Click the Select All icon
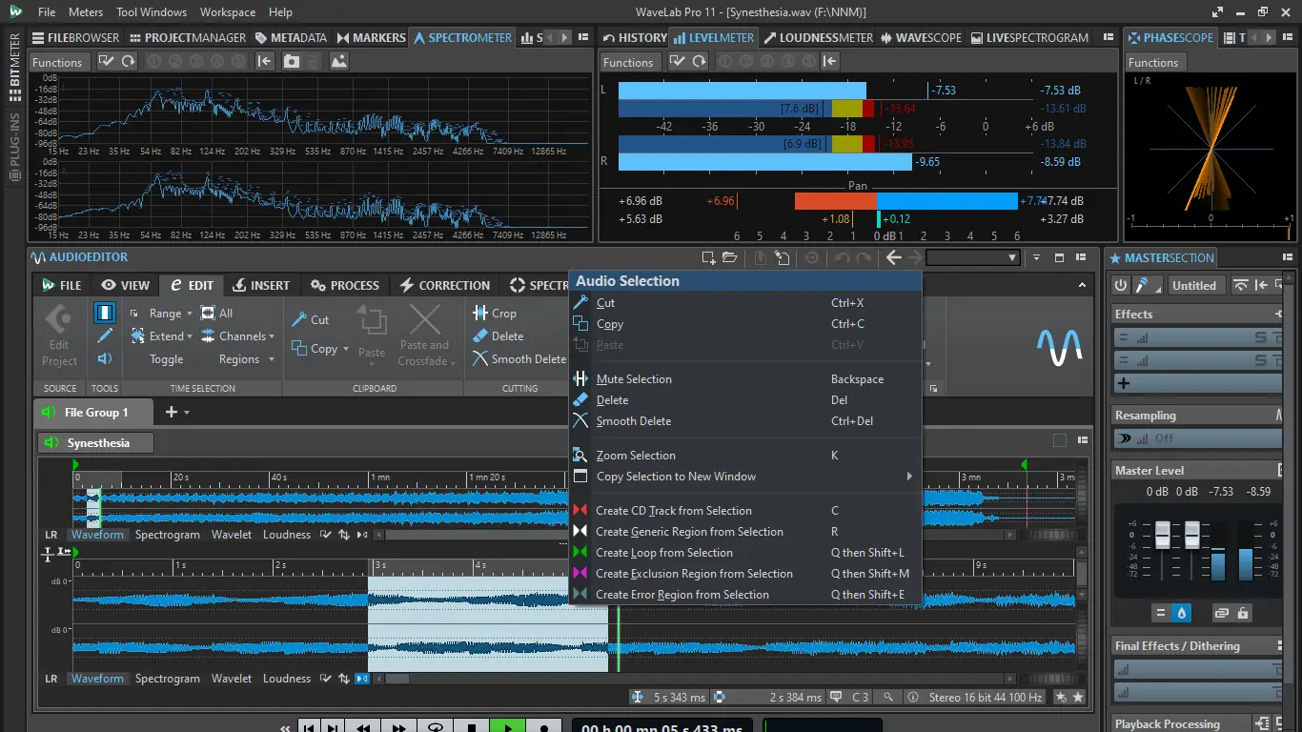 point(208,313)
